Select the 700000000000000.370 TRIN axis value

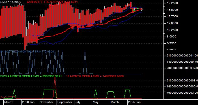(x=182, y=68)
